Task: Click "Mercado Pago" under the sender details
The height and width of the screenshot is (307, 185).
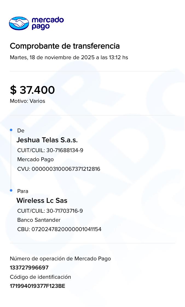Action: [x=35, y=160]
